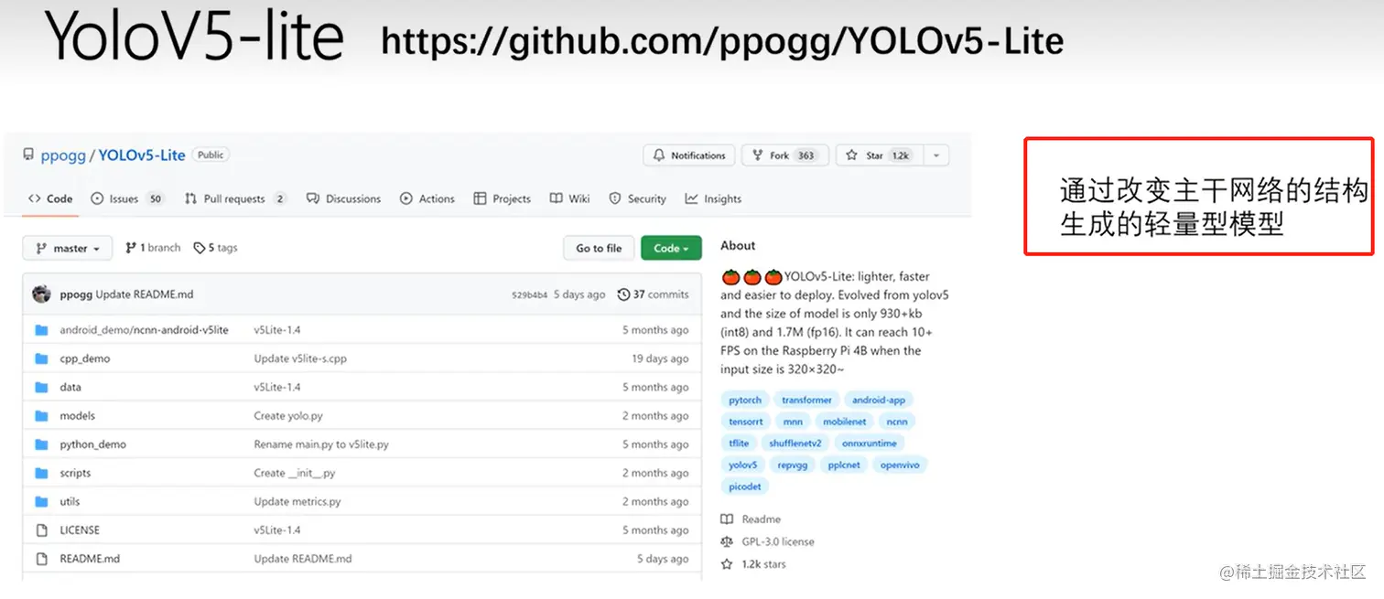Click the commits history clock icon

pyautogui.click(x=624, y=294)
